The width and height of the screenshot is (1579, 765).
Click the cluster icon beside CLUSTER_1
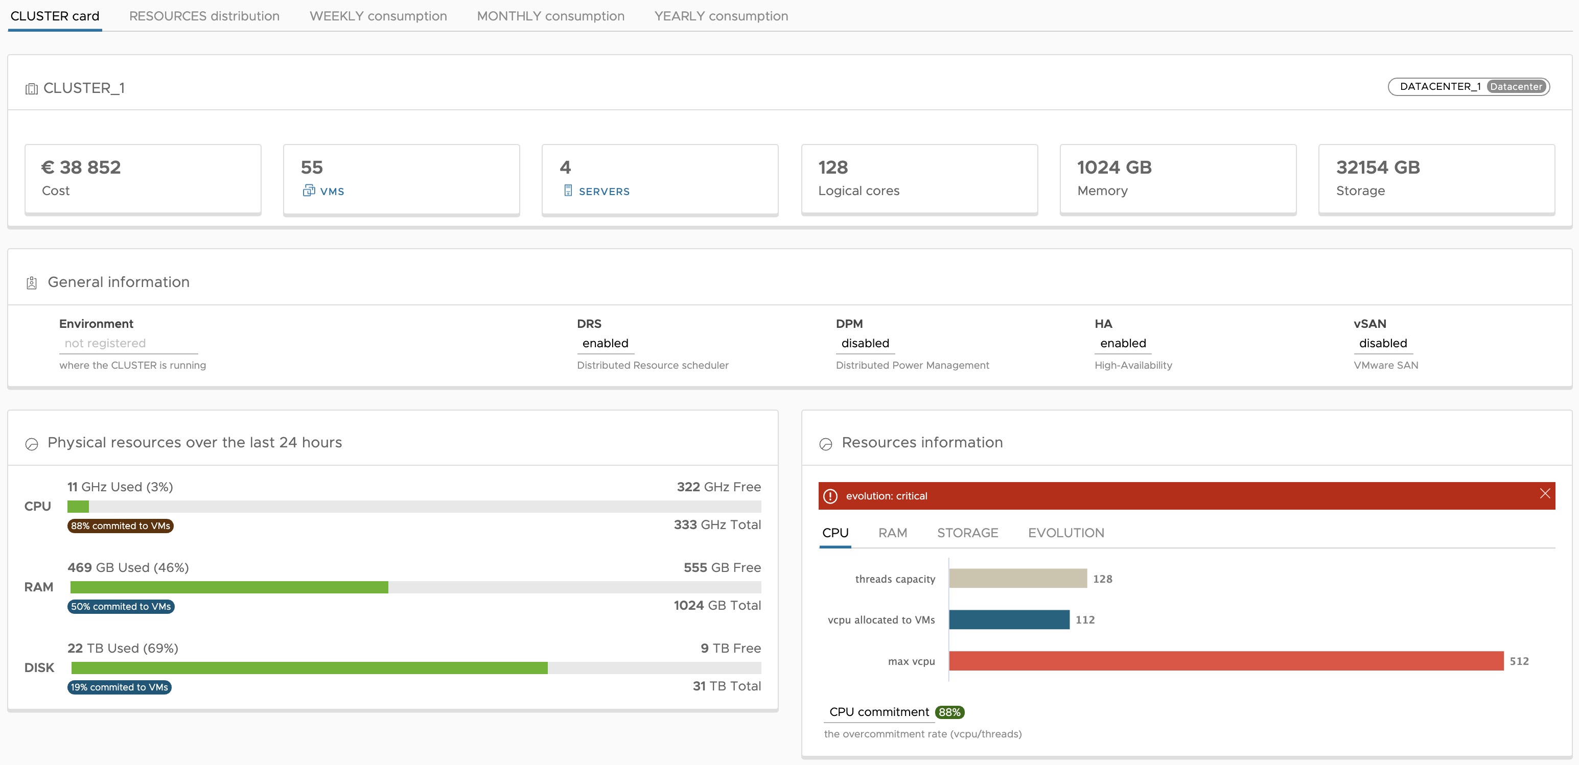coord(31,89)
